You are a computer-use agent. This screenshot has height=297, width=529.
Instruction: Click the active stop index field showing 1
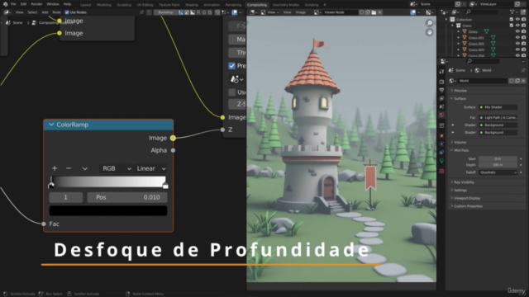coord(66,197)
